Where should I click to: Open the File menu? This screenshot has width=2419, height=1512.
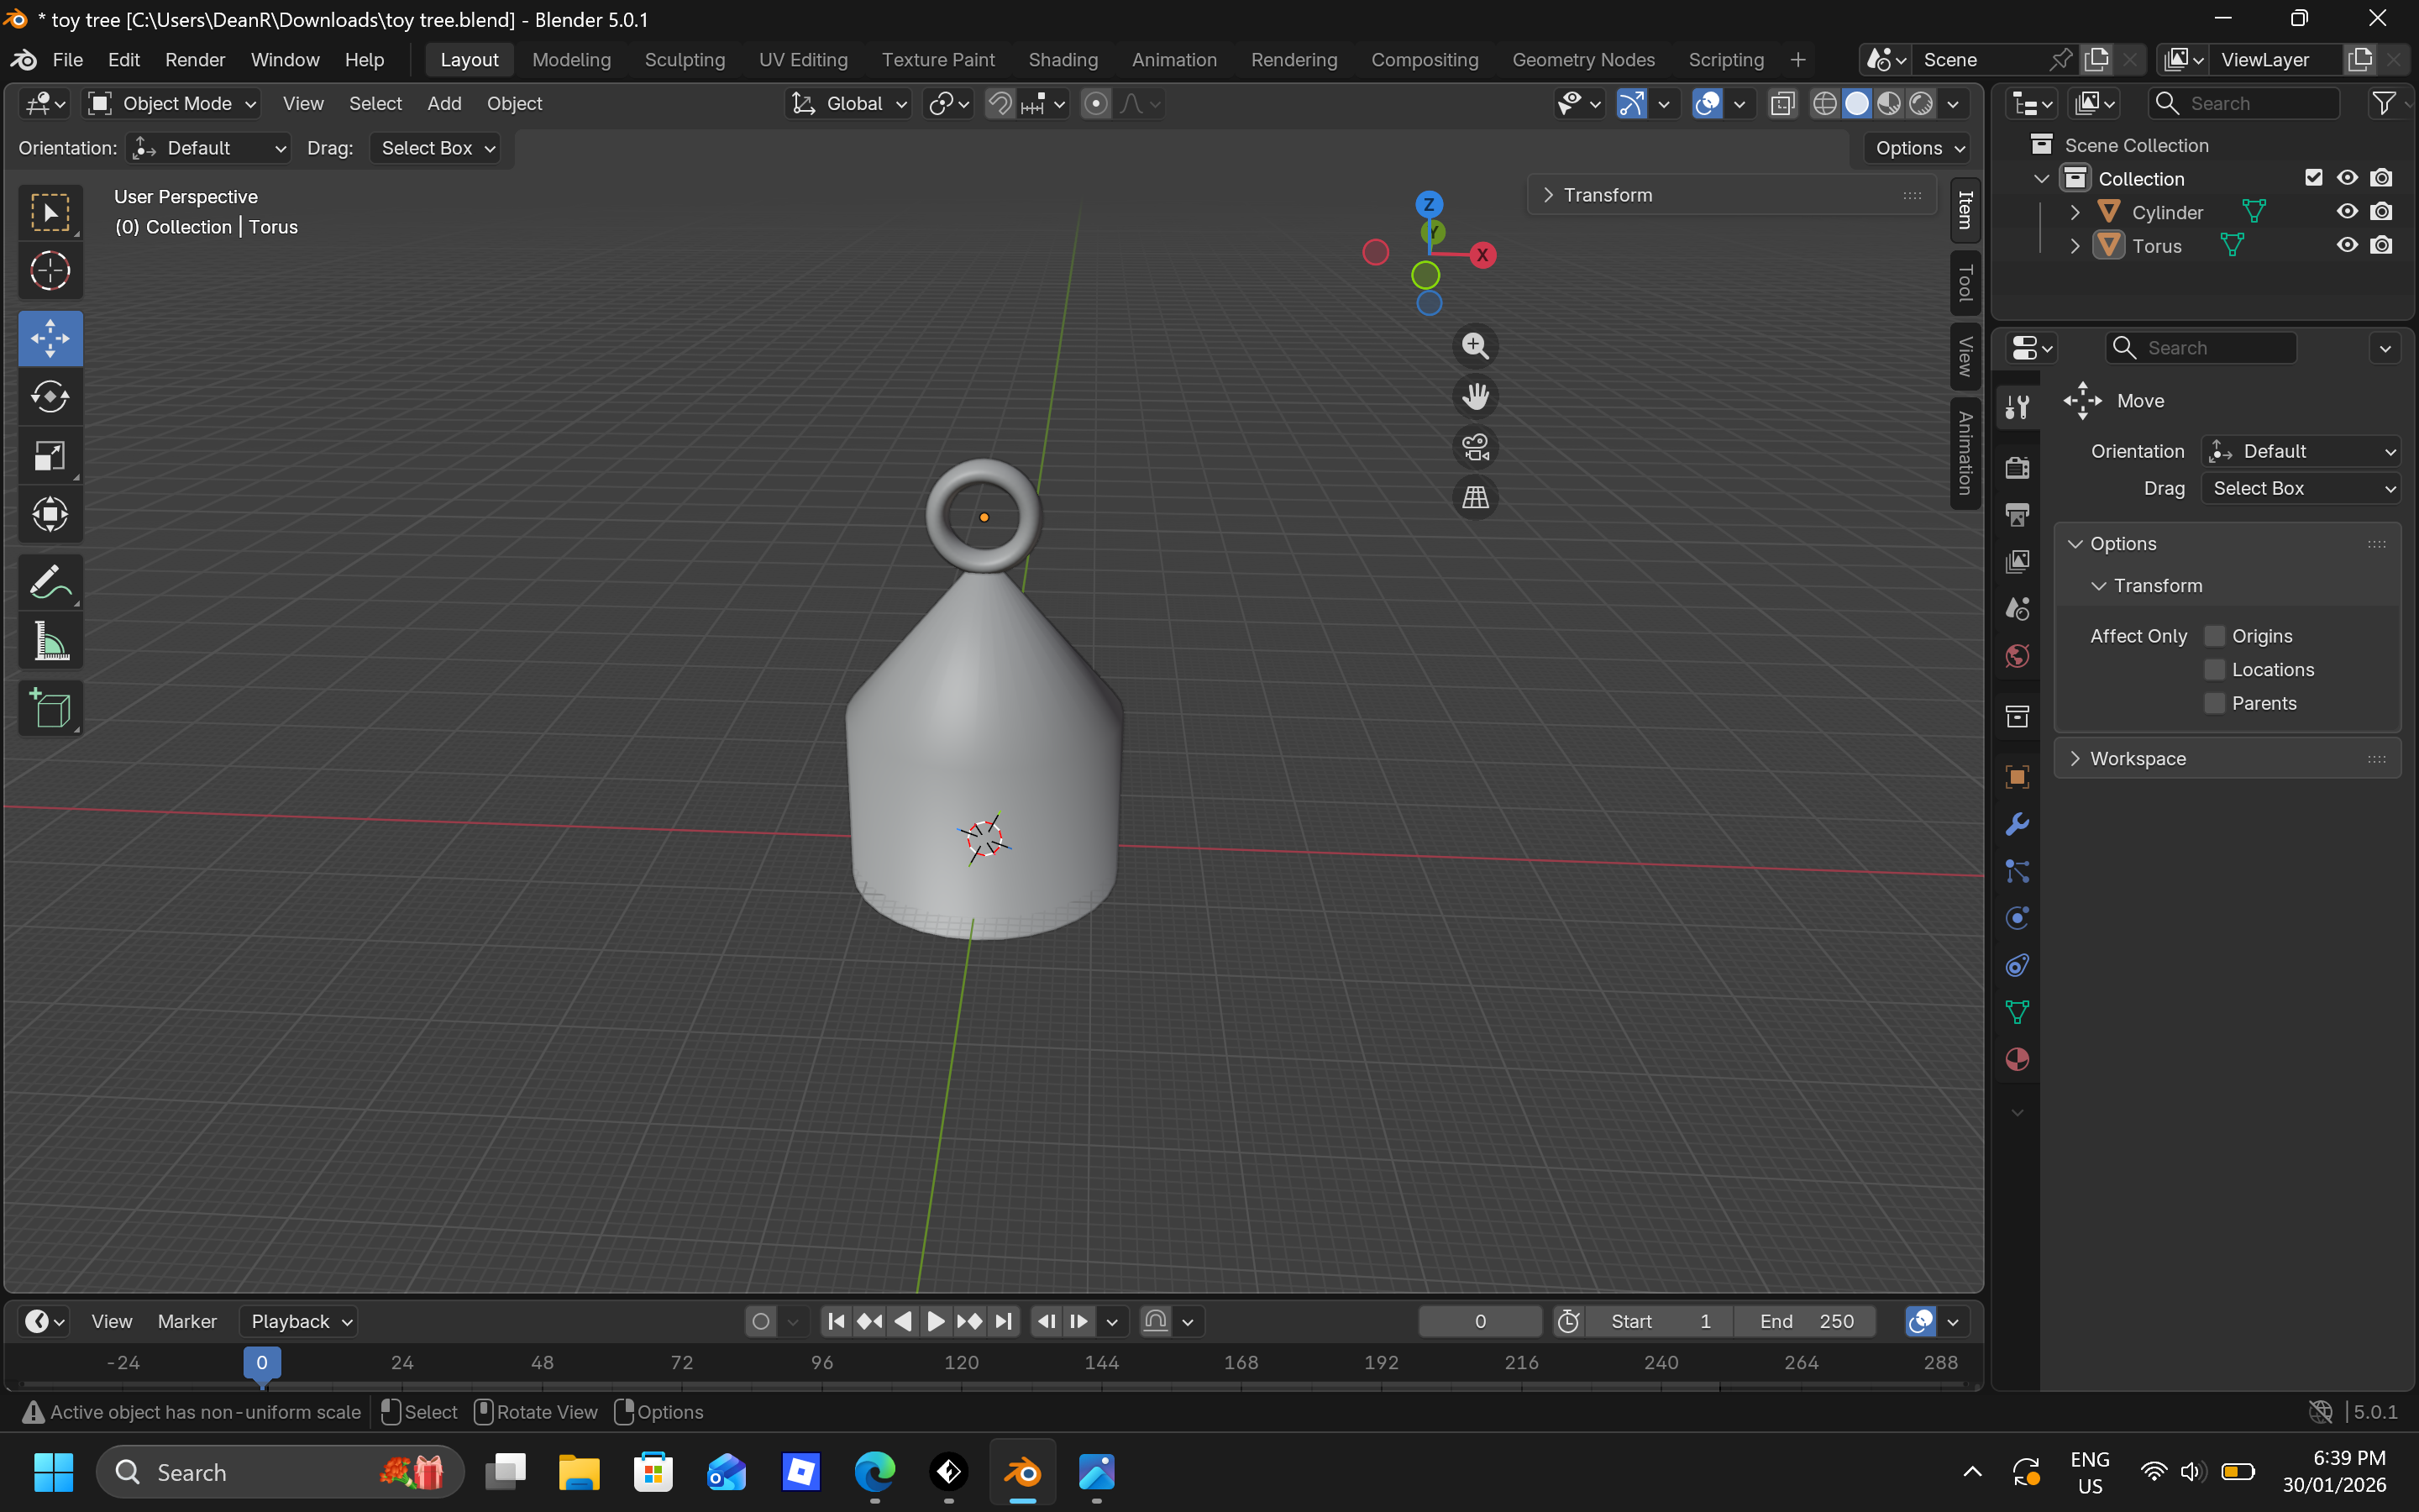click(x=67, y=60)
